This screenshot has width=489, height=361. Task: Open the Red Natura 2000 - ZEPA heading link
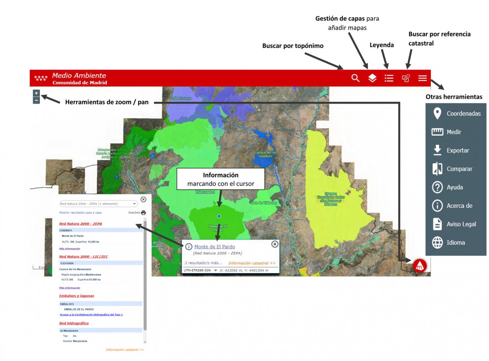click(x=81, y=224)
